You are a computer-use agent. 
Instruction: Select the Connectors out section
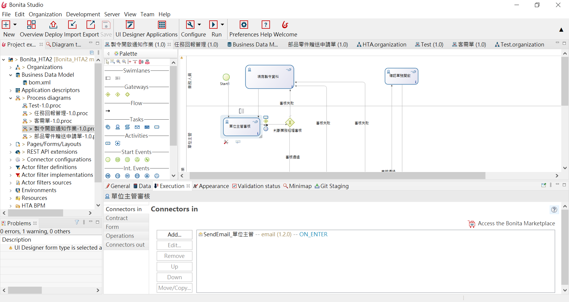coord(126,245)
